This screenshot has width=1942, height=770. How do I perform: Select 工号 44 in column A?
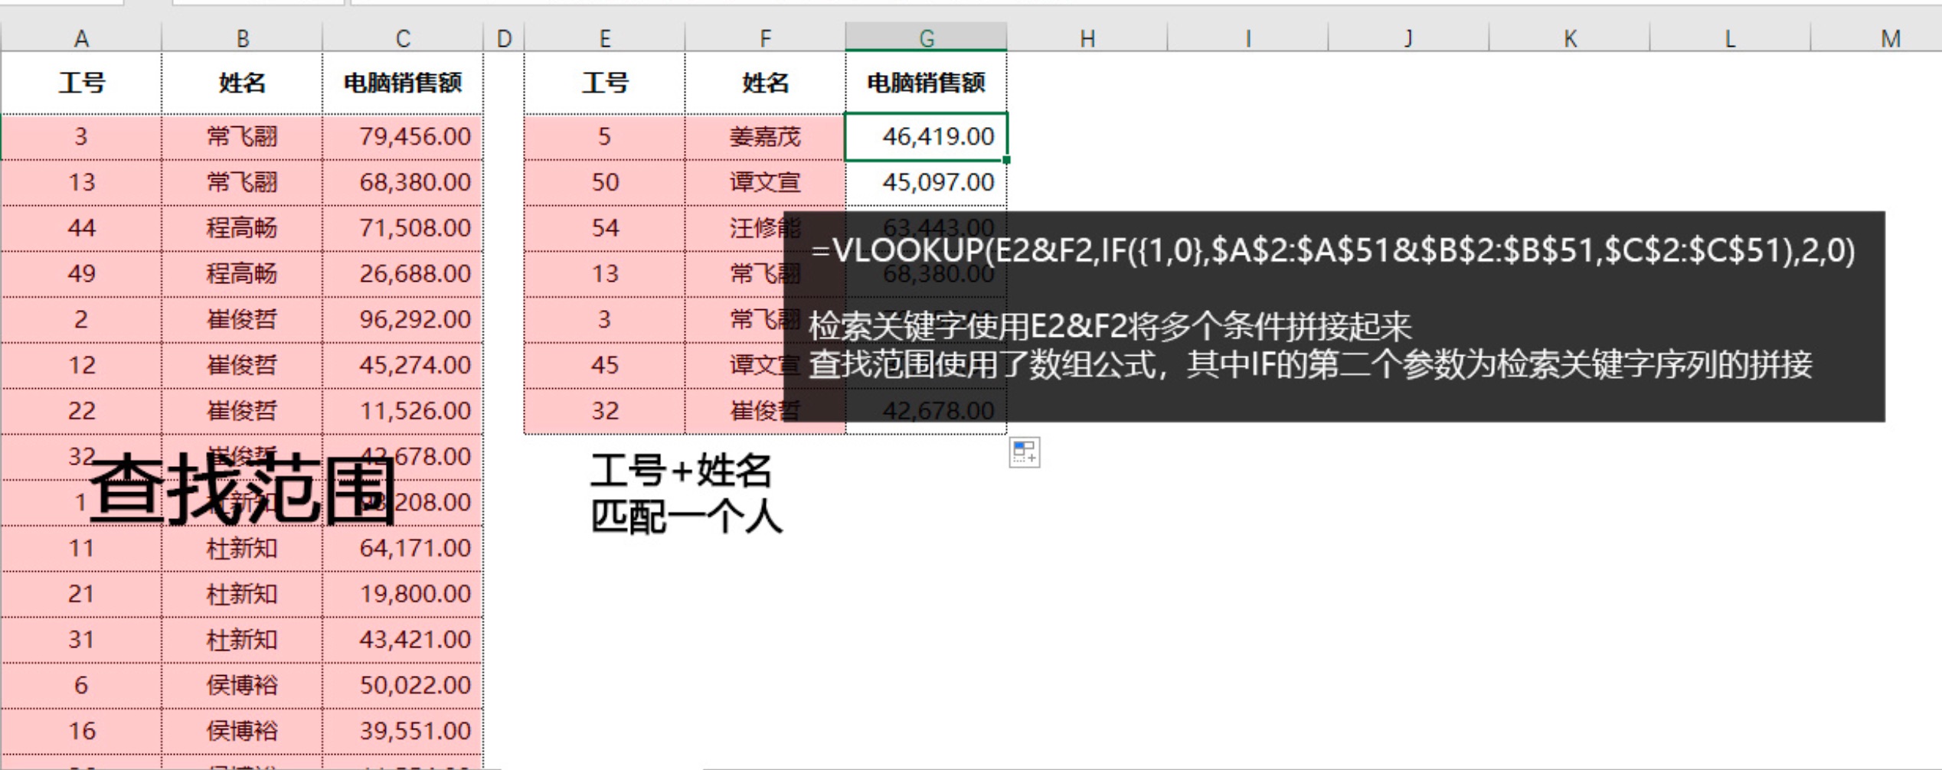pos(81,228)
